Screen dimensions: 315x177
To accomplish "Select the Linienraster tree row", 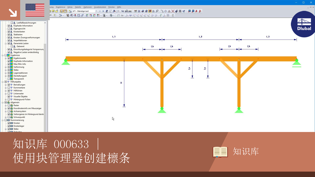I will (18, 93).
